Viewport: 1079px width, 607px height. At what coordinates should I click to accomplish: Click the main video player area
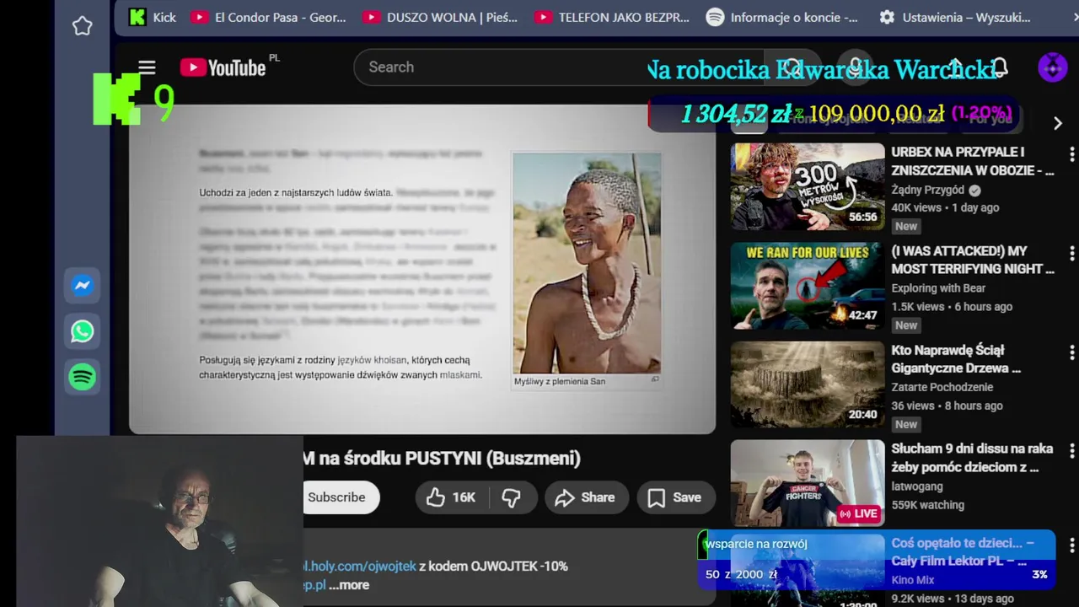click(422, 270)
